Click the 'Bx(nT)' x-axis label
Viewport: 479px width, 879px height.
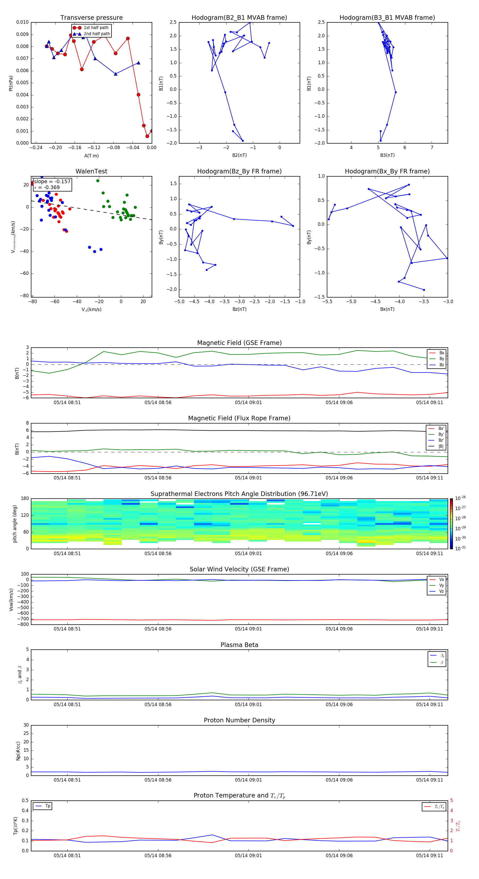[x=387, y=309]
